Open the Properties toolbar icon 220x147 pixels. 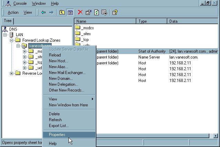(x=88, y=12)
